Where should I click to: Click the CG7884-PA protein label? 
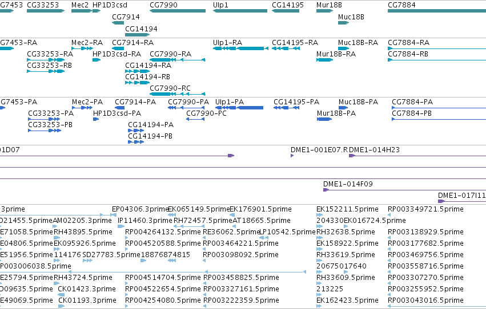pyautogui.click(x=412, y=102)
